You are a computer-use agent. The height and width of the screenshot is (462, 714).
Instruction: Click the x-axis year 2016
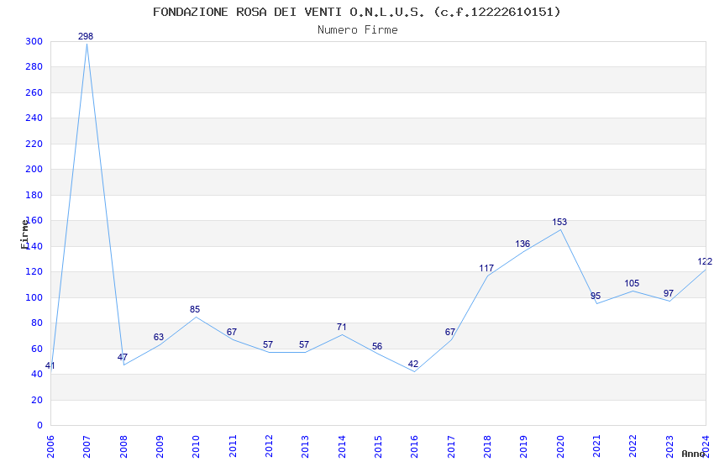(414, 446)
